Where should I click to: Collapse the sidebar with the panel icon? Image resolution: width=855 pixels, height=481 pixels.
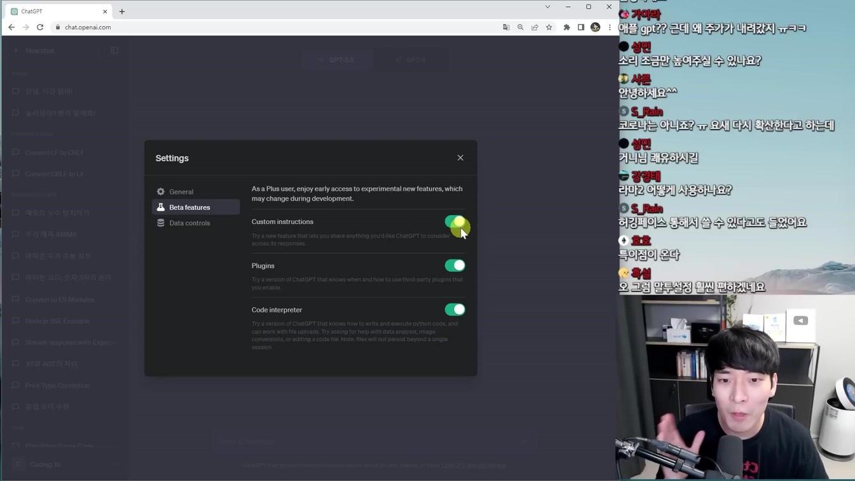tap(115, 50)
